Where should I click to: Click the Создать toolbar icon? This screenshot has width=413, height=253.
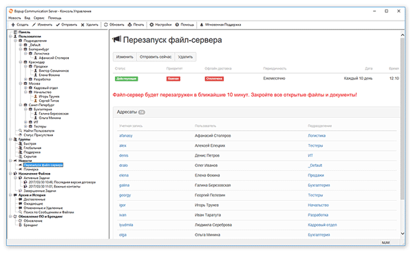pos(13,25)
